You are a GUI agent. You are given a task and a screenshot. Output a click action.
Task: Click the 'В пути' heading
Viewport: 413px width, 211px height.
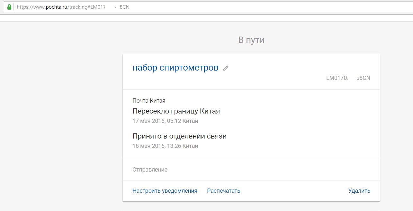point(251,40)
